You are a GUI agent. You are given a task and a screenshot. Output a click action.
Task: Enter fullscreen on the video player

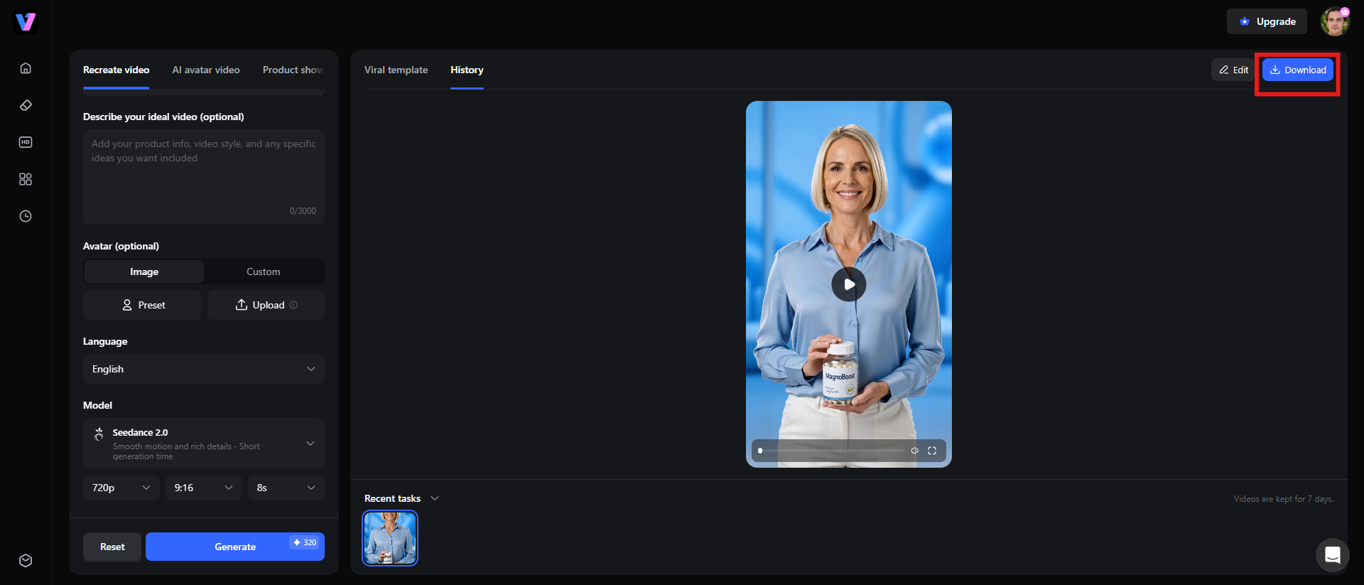pyautogui.click(x=932, y=451)
